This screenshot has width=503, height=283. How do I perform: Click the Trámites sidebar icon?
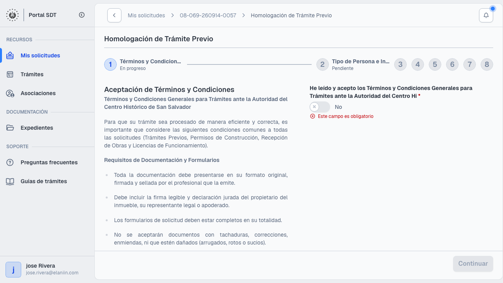click(x=10, y=74)
